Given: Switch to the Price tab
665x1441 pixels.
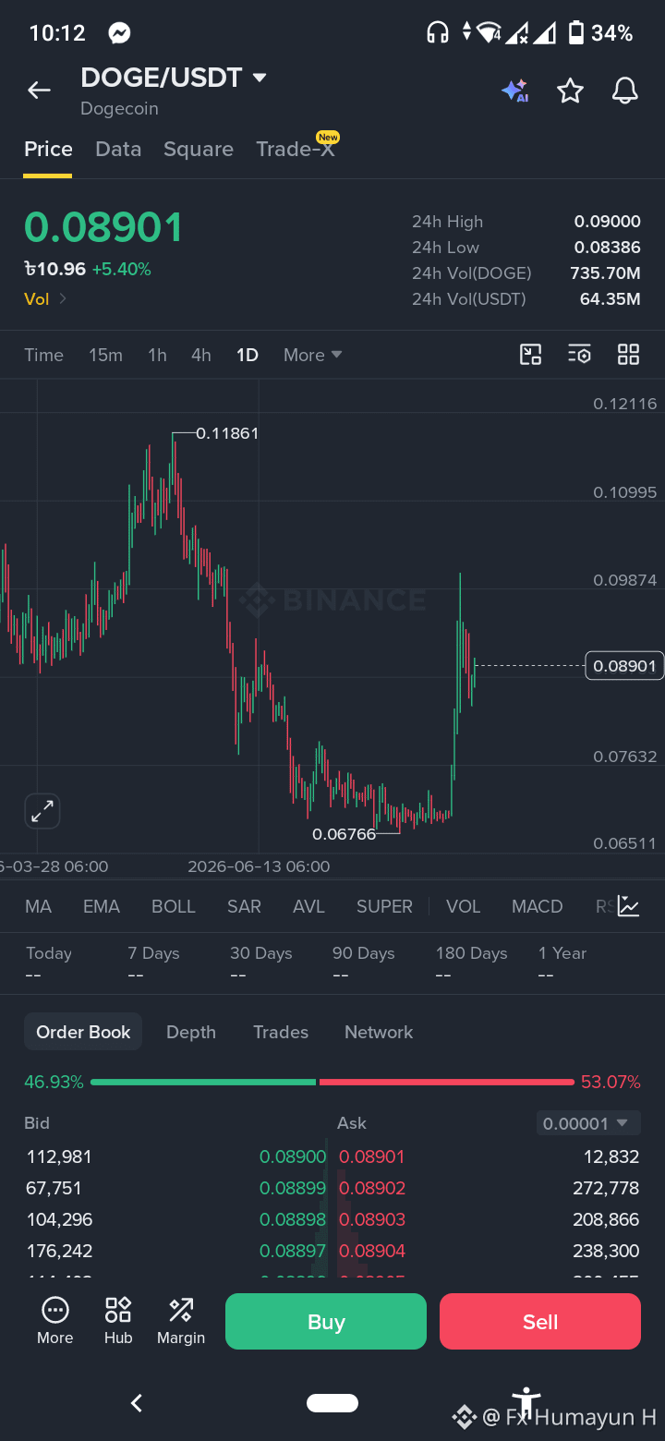Looking at the screenshot, I should tap(48, 150).
